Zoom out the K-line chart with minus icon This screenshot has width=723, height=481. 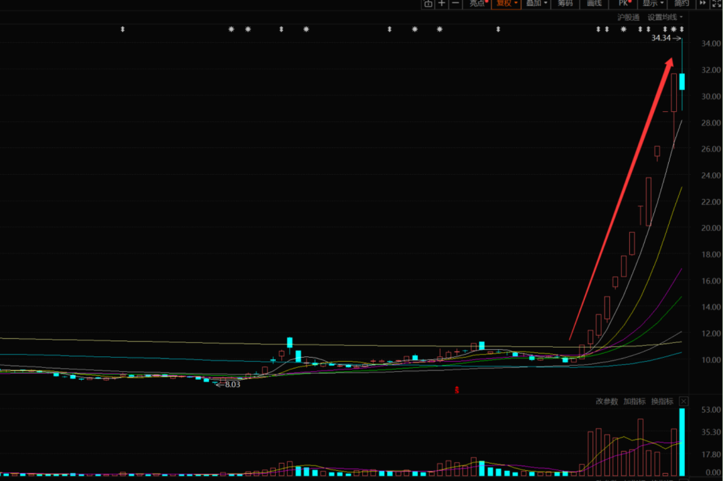tap(456, 4)
